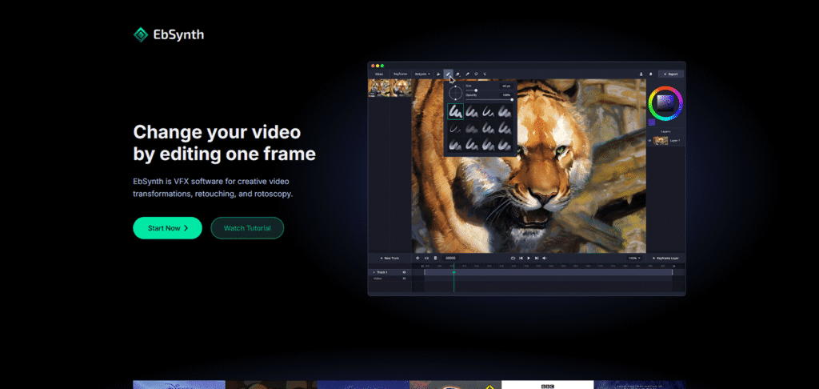The height and width of the screenshot is (389, 819).
Task: Select the active Brush tool icon
Action: (x=448, y=74)
